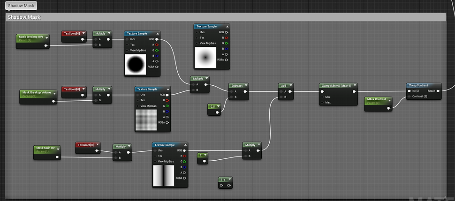
Task: Click the Subtract node output pin
Action: click(x=245, y=92)
